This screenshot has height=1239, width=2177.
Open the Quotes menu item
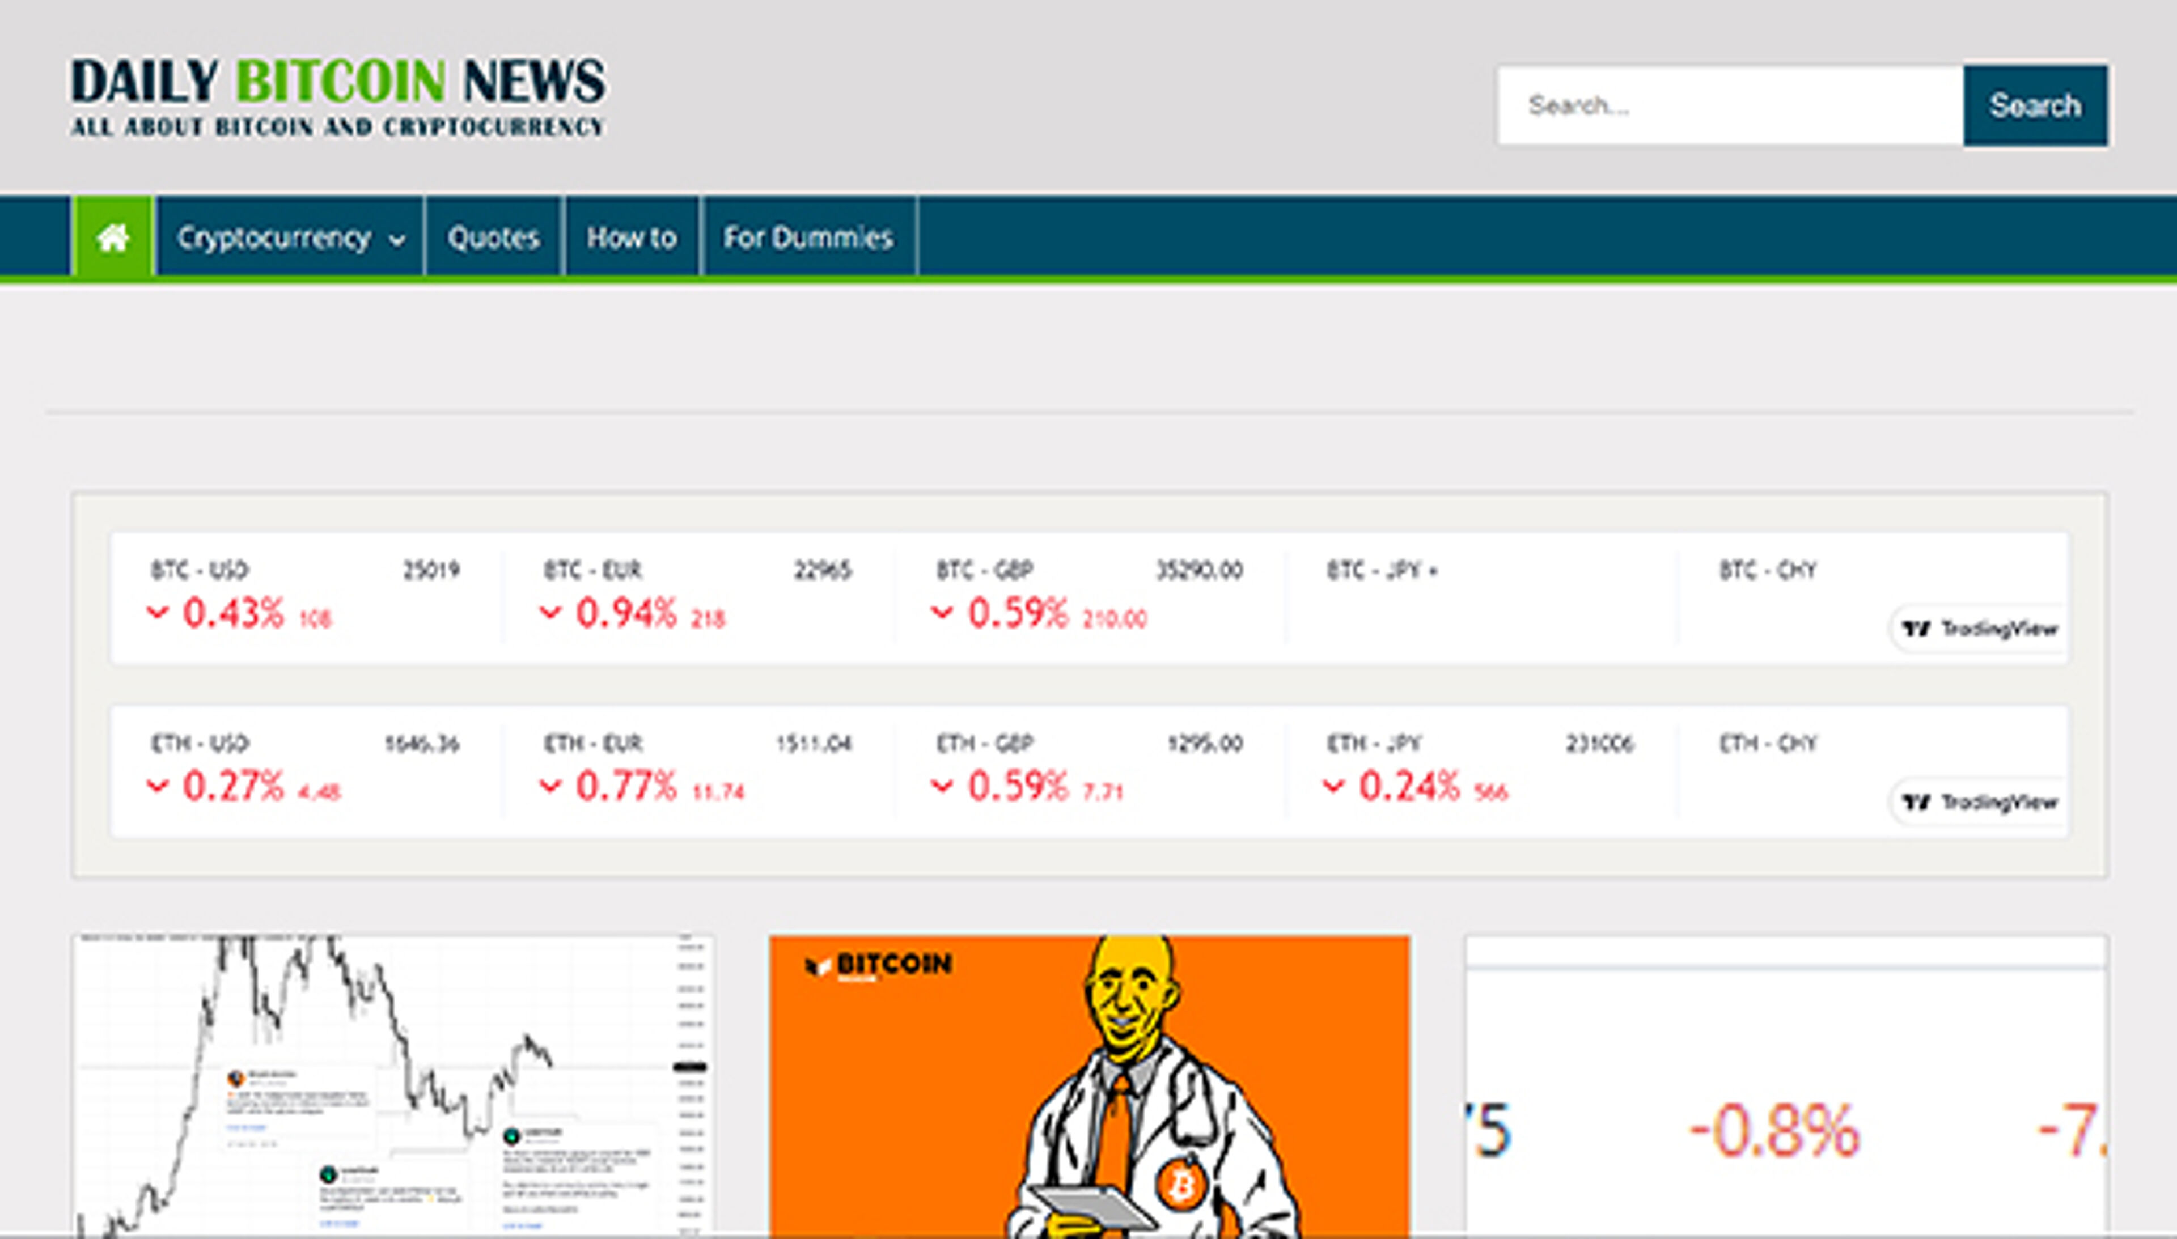pyautogui.click(x=493, y=238)
